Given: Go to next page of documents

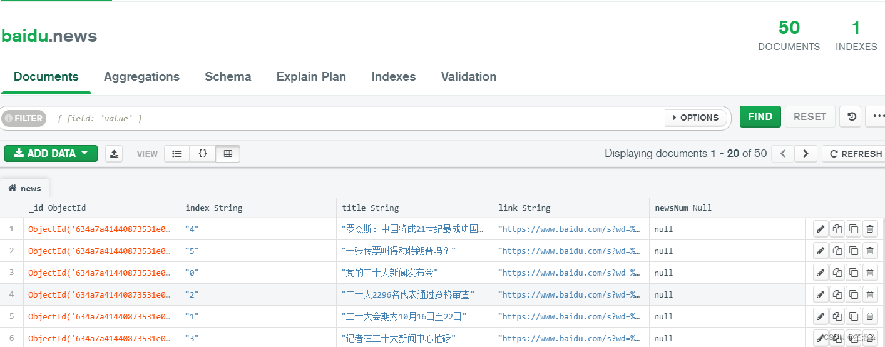Looking at the screenshot, I should coord(806,153).
